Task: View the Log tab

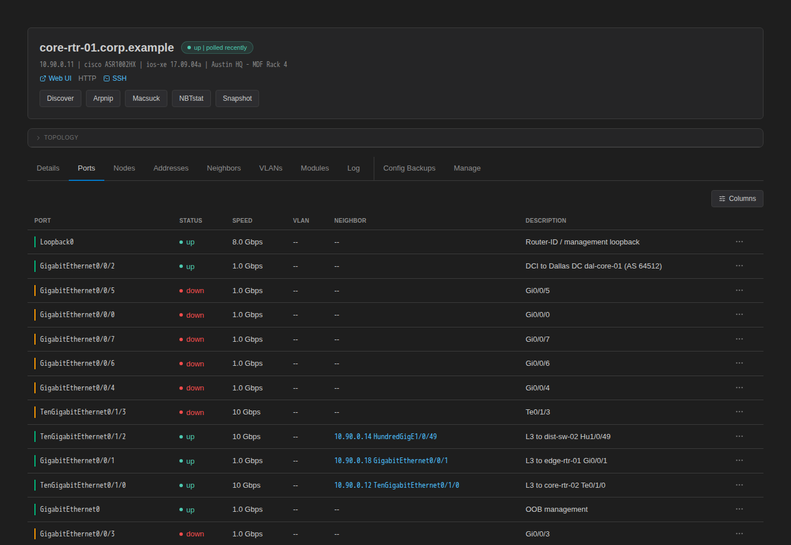Action: click(354, 168)
